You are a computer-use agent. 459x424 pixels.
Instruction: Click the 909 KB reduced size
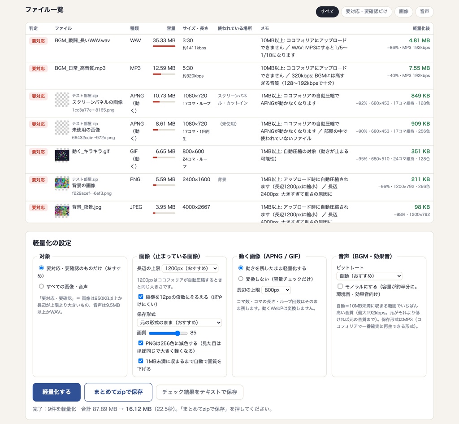420,124
